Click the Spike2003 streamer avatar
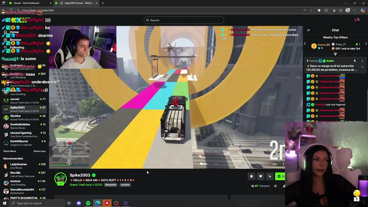 tap(60, 179)
